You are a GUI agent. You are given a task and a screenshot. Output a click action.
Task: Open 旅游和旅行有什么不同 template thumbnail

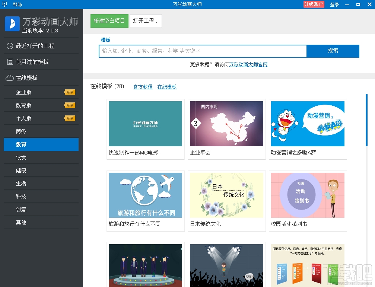coord(145,195)
